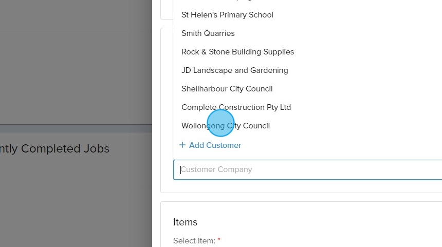Choose Smith Quarries as the customer
Screen dimensions: 442x247
[208, 33]
